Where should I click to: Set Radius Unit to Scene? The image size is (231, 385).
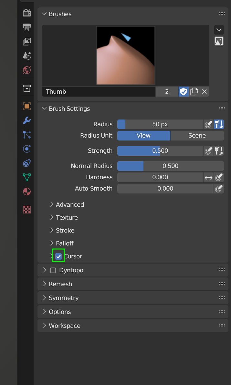(x=197, y=136)
